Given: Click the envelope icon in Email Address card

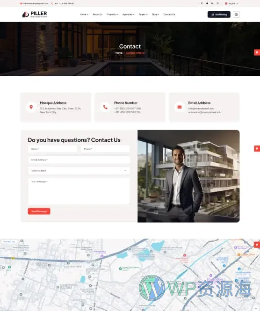Looking at the screenshot, I should click(x=180, y=107).
